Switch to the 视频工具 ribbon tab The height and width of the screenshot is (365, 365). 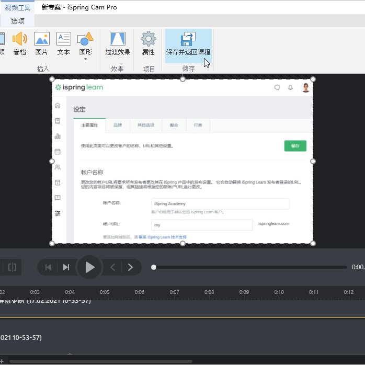coord(18,7)
